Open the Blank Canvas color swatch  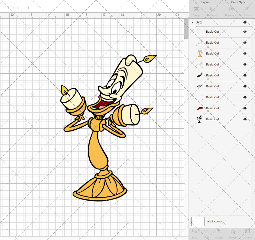[198, 222]
